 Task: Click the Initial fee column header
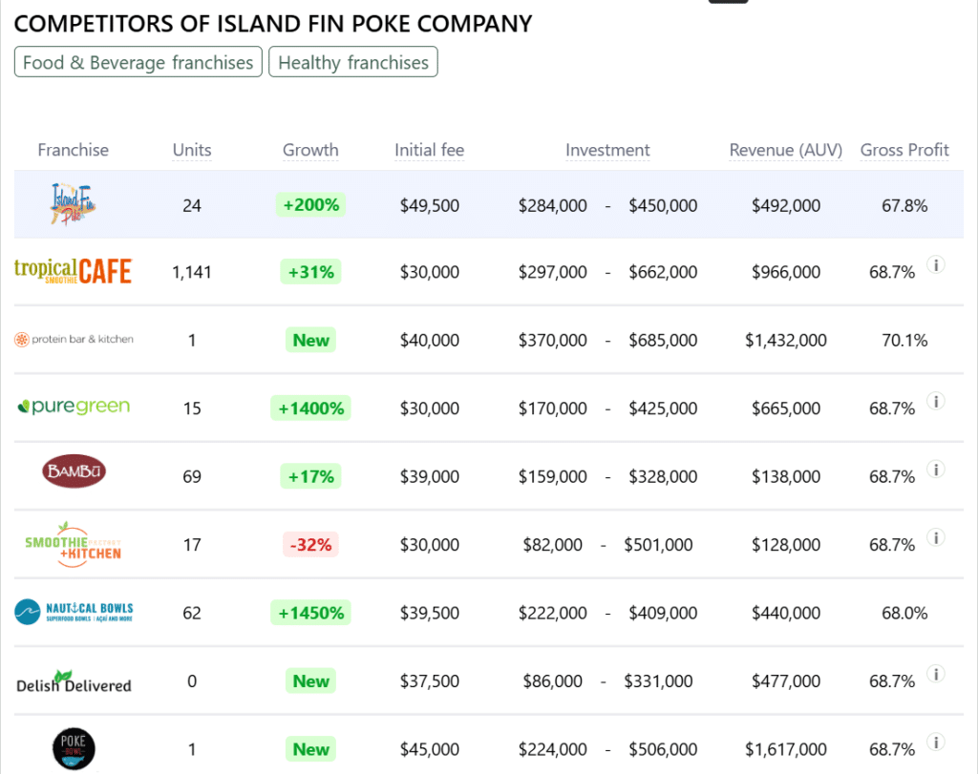coord(429,150)
